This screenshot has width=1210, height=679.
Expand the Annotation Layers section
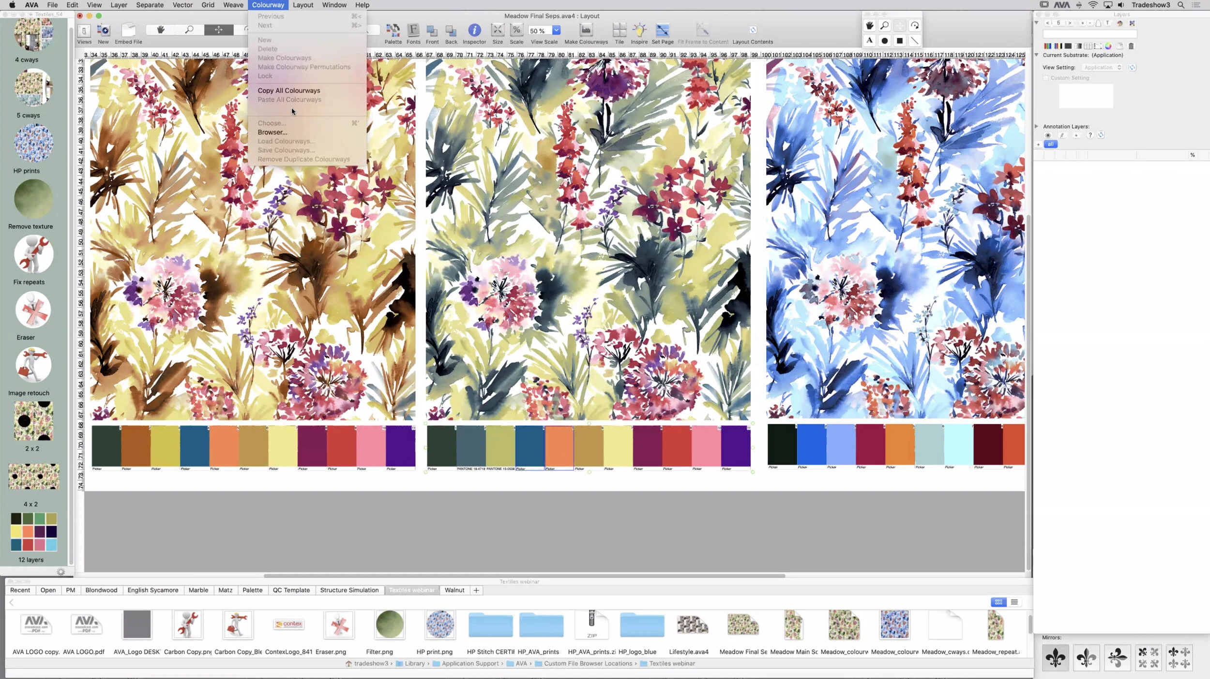tap(1037, 126)
